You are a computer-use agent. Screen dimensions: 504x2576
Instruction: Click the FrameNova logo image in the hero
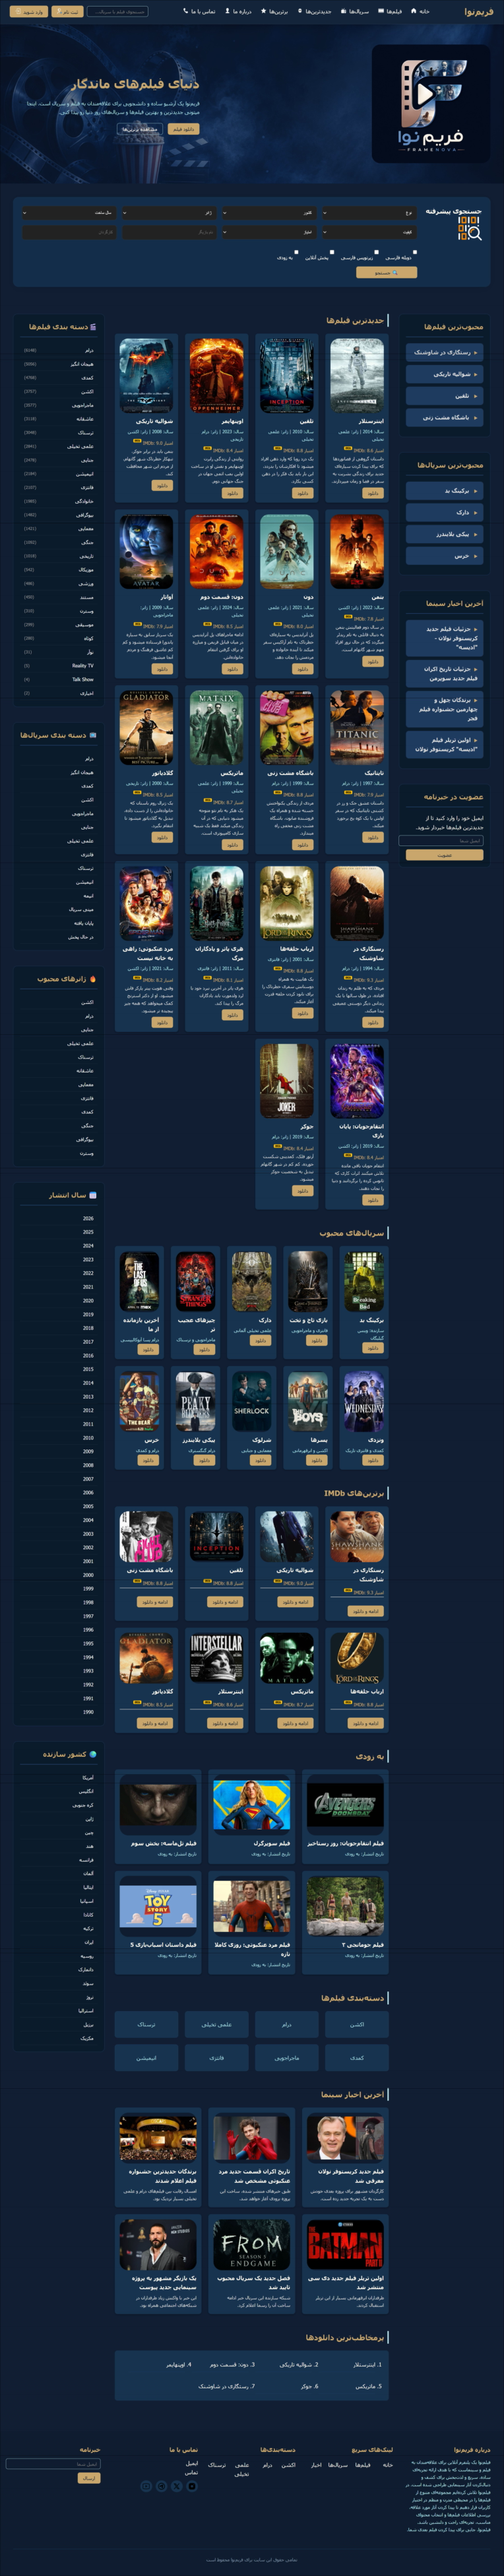(x=431, y=104)
